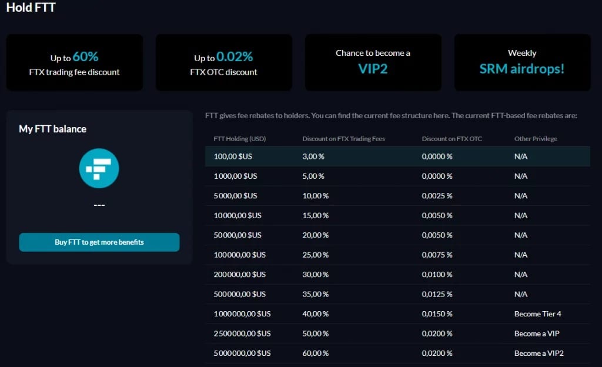602x367 pixels.
Task: Click the Other Privilege column header
Action: pos(536,139)
